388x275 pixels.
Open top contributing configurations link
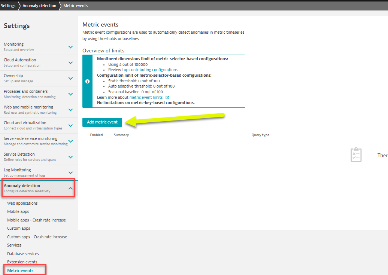click(150, 70)
